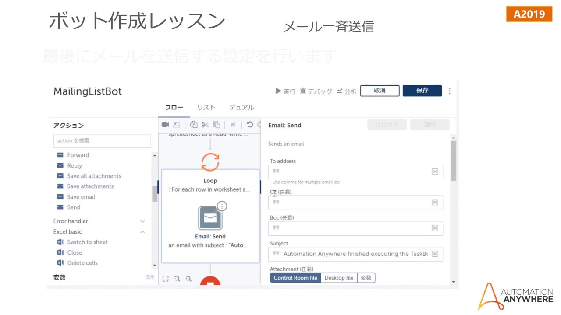This screenshot has width=561, height=315.
Task: Click the Excel icon beside Delete cells
Action: click(60, 263)
